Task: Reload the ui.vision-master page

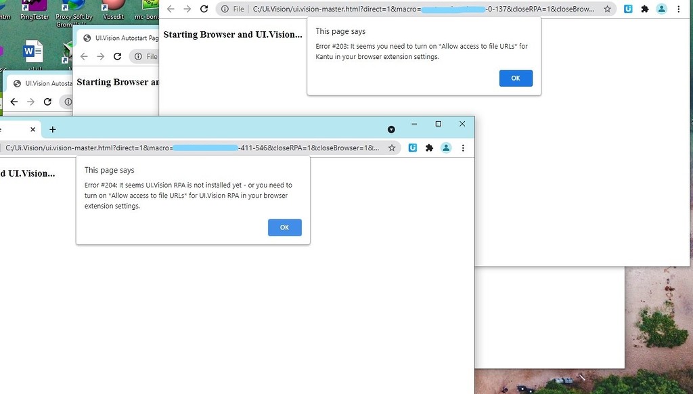Action: [x=204, y=9]
